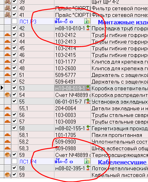Click brick material icon of row 47
148x182 pixels.
[7, 62]
